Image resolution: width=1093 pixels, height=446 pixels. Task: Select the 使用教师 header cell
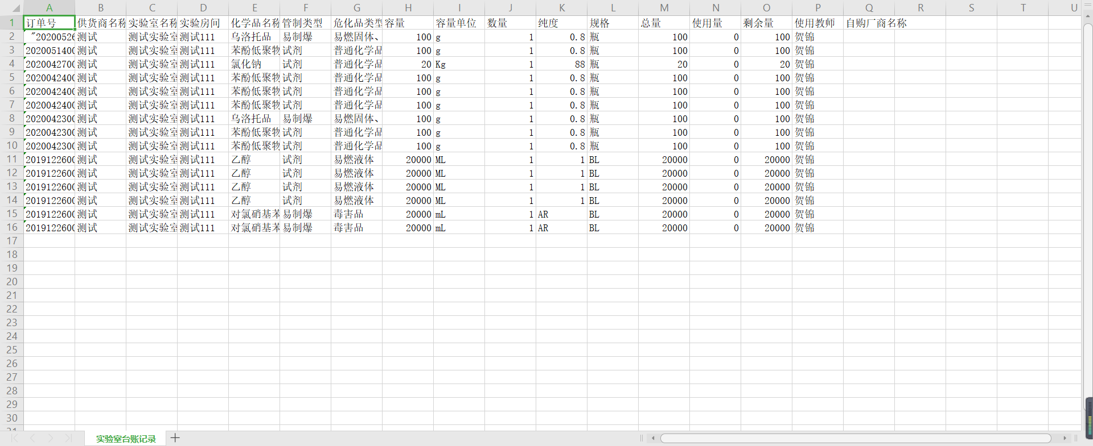click(818, 23)
